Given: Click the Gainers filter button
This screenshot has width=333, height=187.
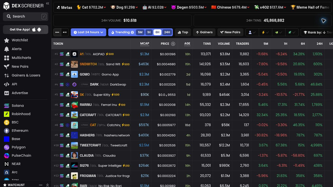Looking at the screenshot, I should point(204,32).
